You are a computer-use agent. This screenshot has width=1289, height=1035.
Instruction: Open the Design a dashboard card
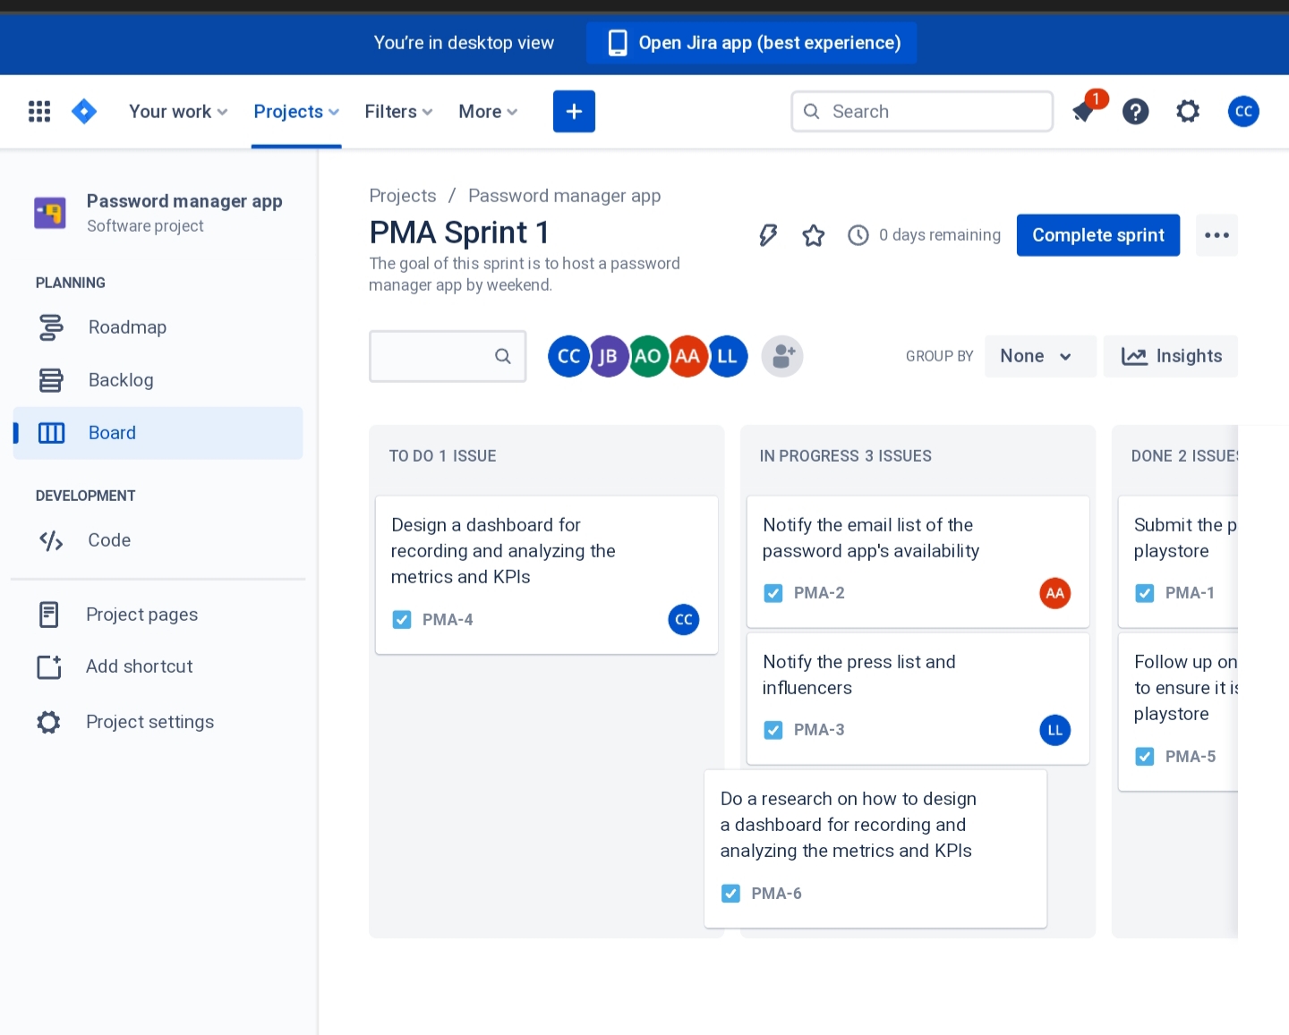pyautogui.click(x=547, y=575)
